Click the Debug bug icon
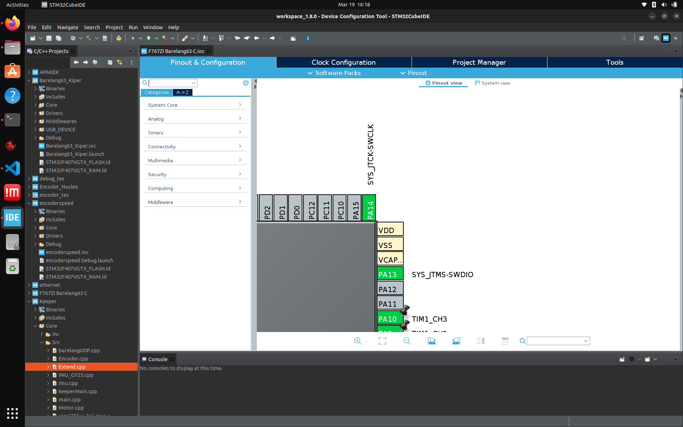The height and width of the screenshot is (427, 683). coord(133,38)
